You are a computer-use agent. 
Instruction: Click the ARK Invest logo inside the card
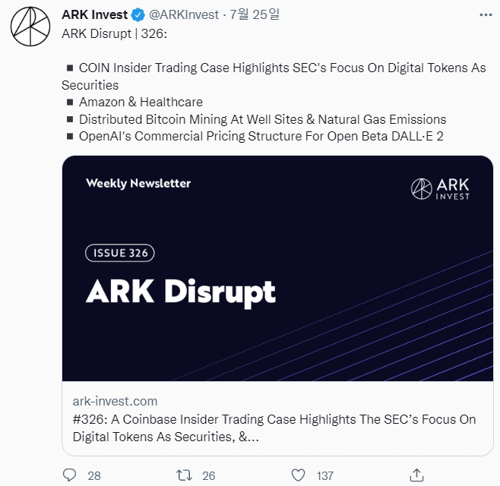pos(440,188)
